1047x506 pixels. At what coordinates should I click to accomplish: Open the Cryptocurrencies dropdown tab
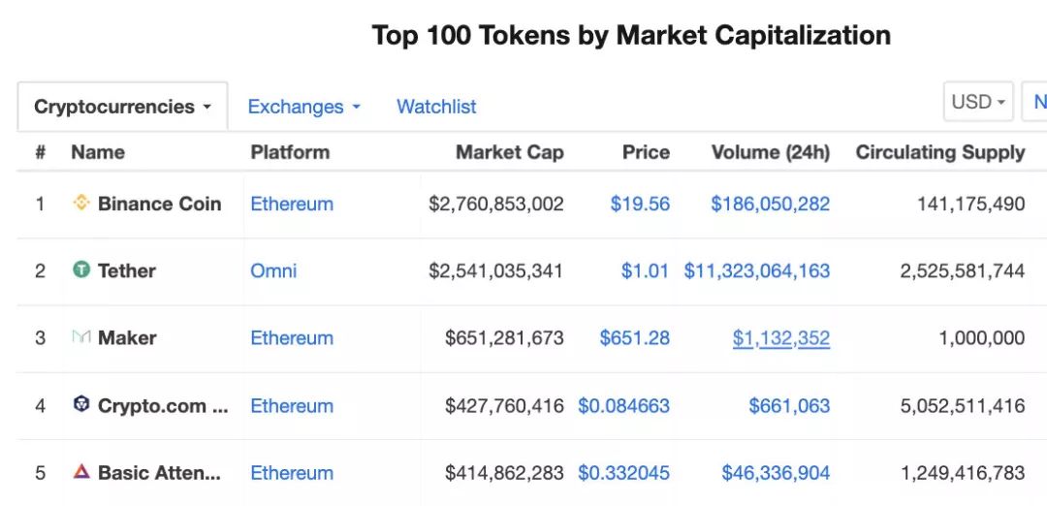[123, 107]
